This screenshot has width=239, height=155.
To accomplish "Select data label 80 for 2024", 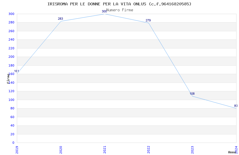I will 236,106.
